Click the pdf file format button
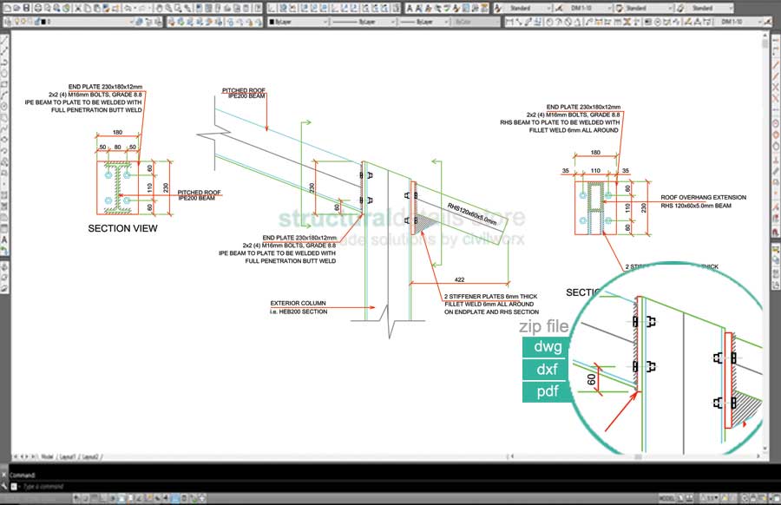781x505 pixels. tap(547, 392)
